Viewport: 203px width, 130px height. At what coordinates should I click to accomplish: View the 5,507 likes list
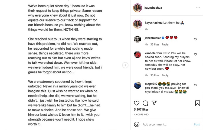[x=141, y=110]
